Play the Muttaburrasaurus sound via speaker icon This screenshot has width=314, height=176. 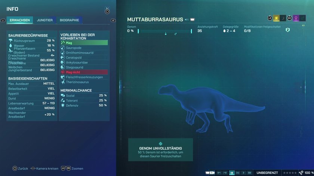[x=187, y=19]
